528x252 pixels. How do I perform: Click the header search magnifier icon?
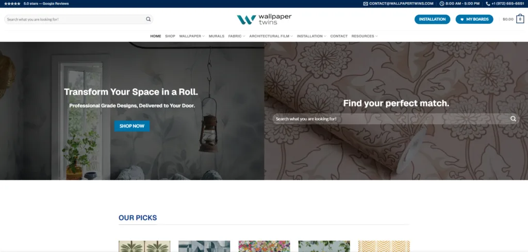coord(148,20)
